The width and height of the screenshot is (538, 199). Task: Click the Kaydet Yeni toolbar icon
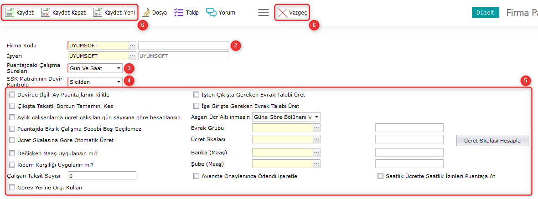tap(98, 13)
